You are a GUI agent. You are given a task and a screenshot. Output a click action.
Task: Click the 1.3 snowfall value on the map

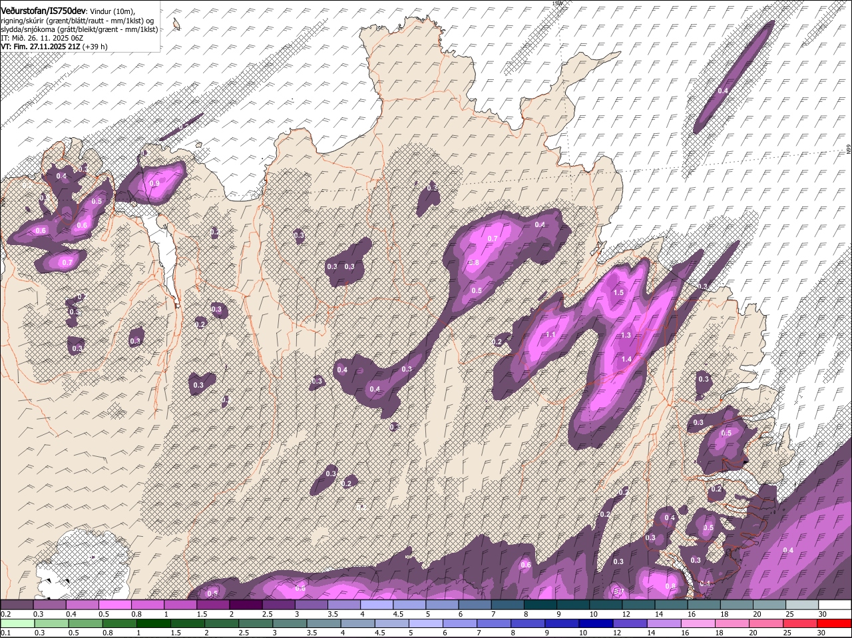click(x=626, y=335)
